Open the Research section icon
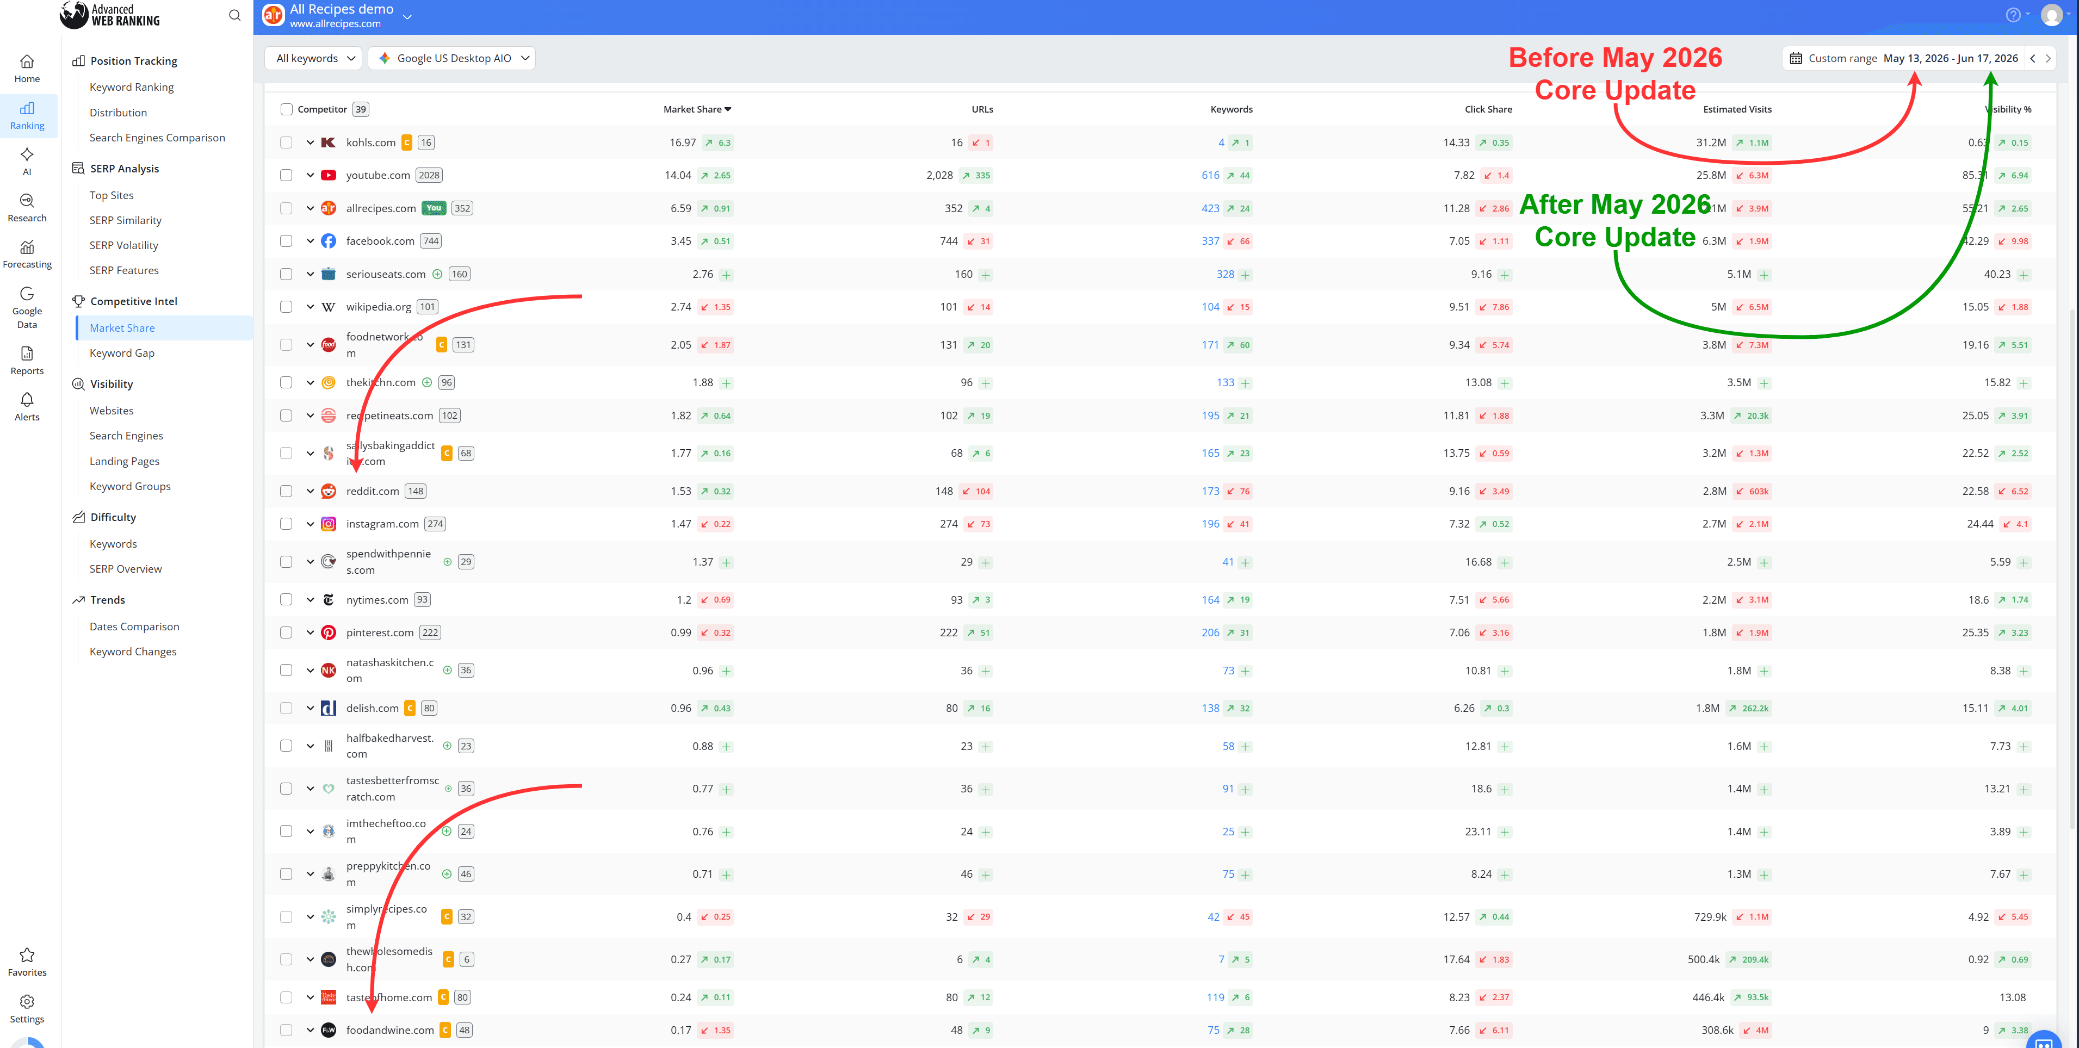The height and width of the screenshot is (1048, 2079). [x=27, y=201]
